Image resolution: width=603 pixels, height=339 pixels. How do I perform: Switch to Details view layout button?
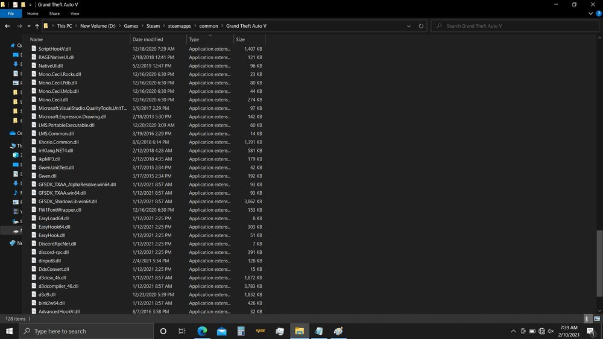pyautogui.click(x=587, y=318)
